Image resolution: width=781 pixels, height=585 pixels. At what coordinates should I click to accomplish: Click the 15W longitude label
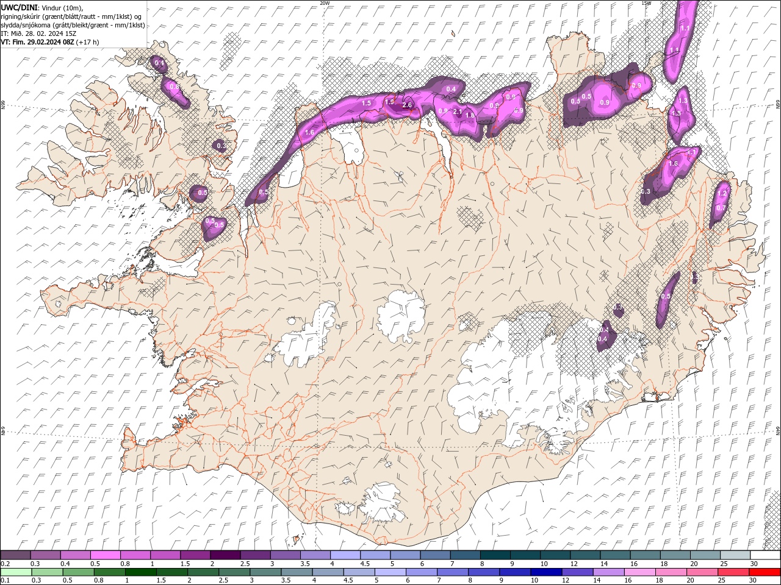(x=646, y=3)
